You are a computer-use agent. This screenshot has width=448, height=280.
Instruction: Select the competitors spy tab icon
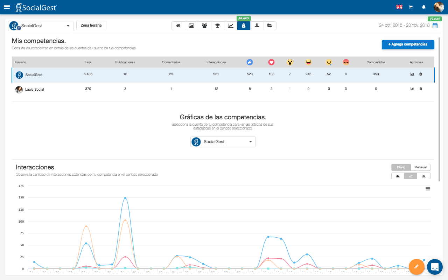pyautogui.click(x=244, y=26)
